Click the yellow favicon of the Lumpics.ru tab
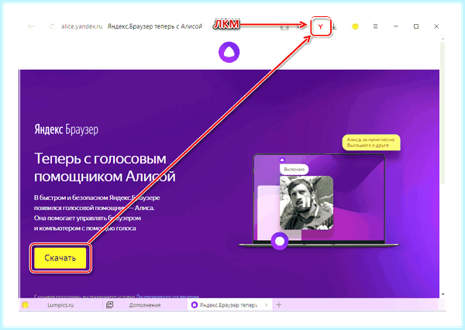This screenshot has height=330, width=465. [26, 304]
